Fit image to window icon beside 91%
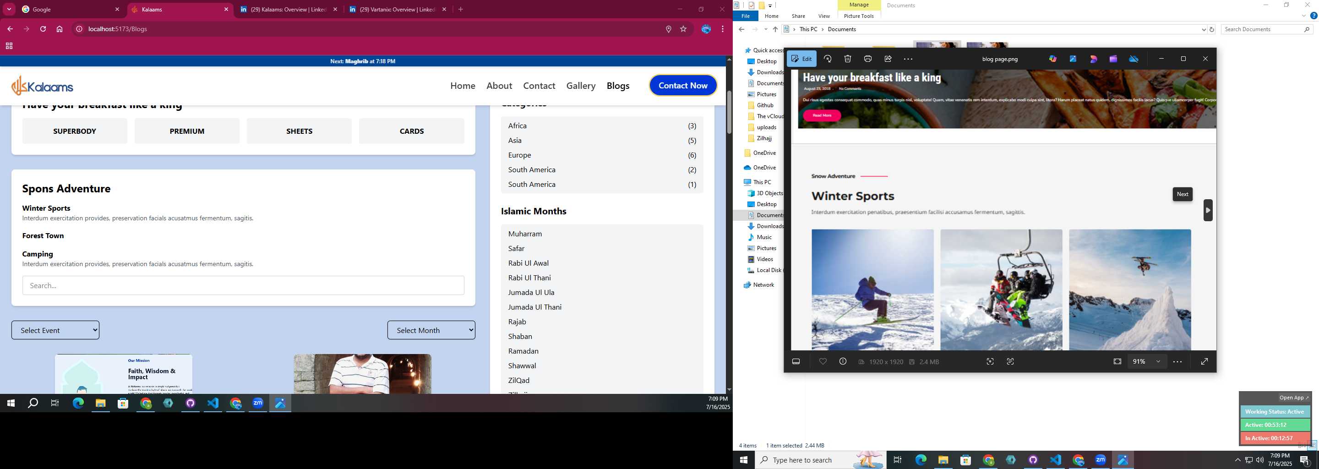 click(x=1117, y=361)
